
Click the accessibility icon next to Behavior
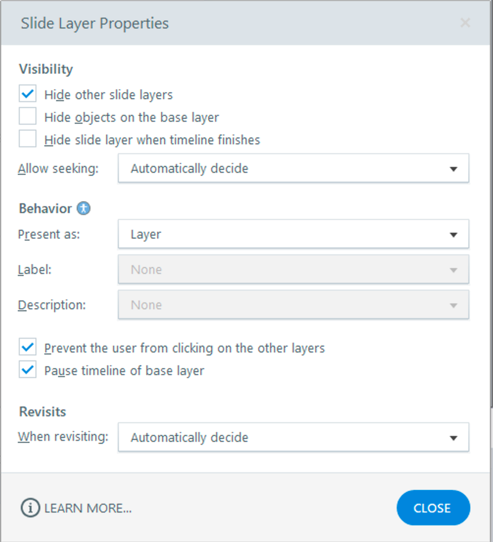pos(84,208)
